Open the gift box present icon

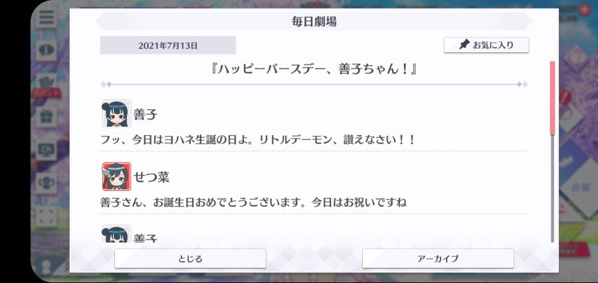pos(47,117)
